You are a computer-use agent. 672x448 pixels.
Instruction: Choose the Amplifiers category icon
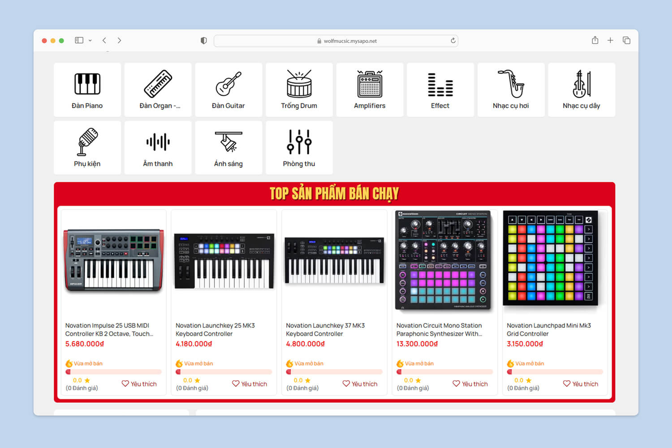click(370, 84)
